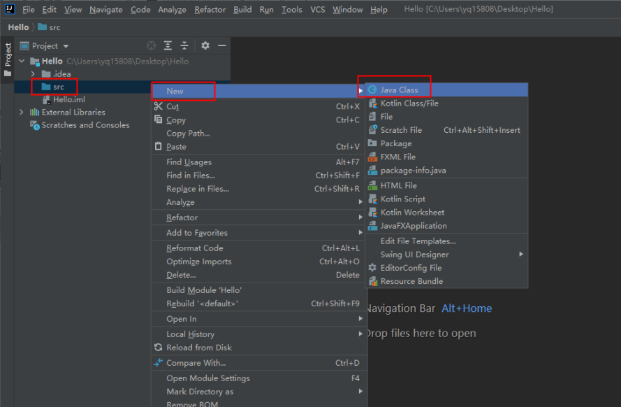Open the Navigate menu

105,10
